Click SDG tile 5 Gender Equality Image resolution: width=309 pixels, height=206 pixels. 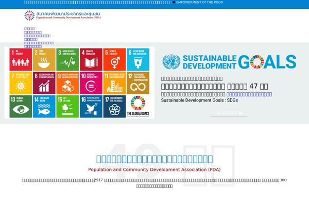click(x=114, y=60)
